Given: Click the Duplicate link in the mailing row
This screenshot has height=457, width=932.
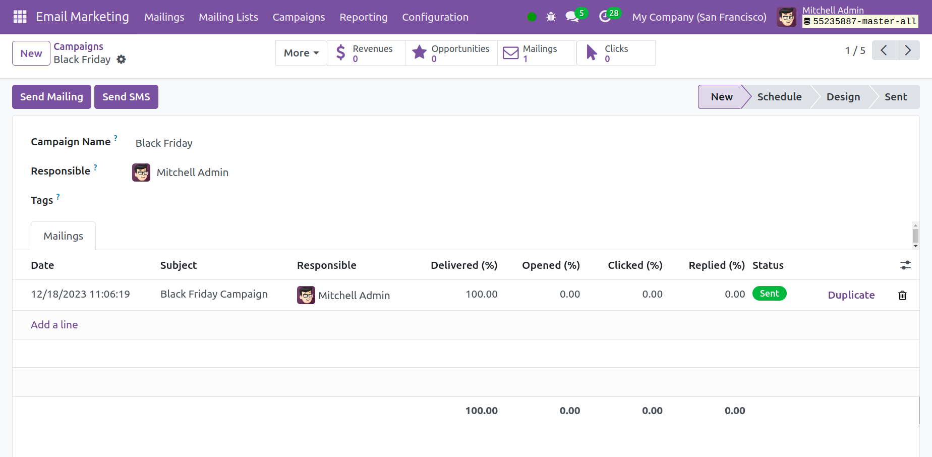Looking at the screenshot, I should click(x=851, y=295).
